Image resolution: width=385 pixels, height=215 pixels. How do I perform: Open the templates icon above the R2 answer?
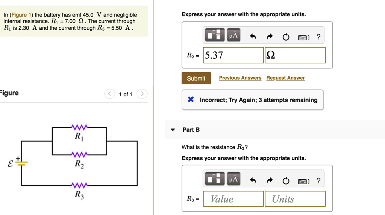215,36
